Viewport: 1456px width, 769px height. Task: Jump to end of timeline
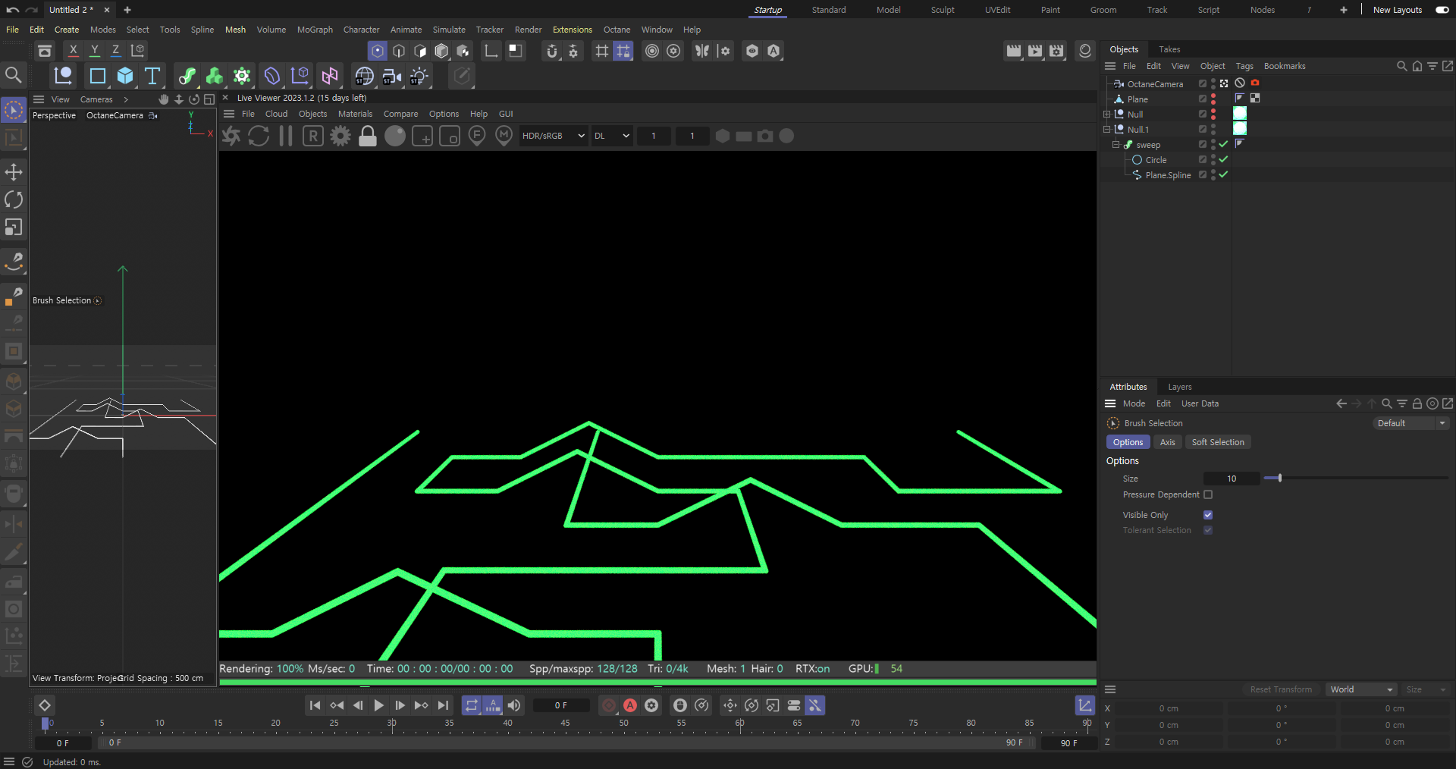(443, 705)
